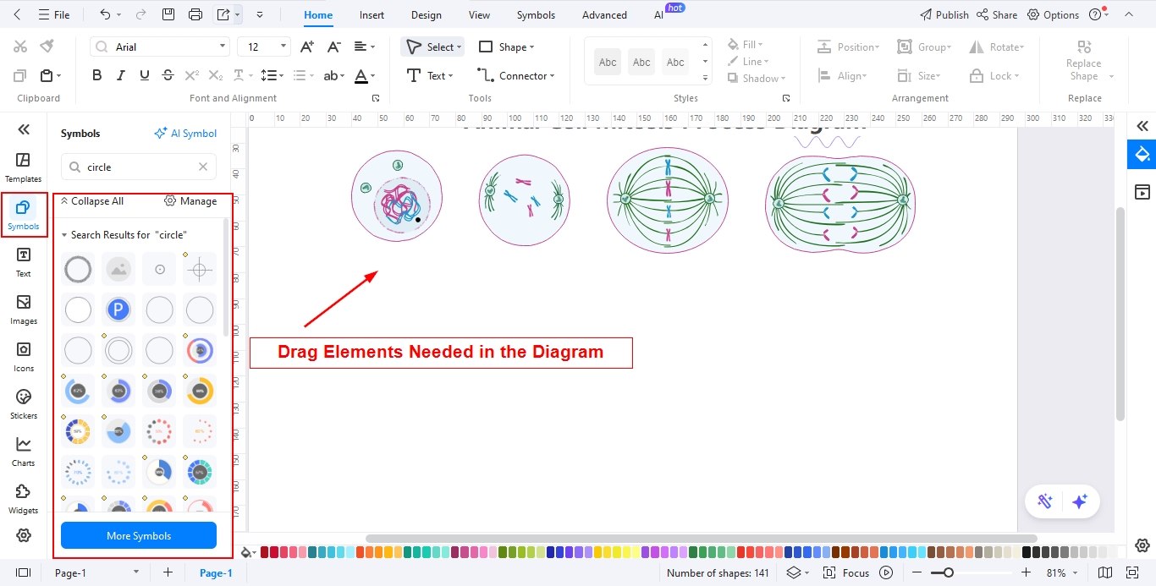Toggle Bold formatting
1156x586 pixels.
[x=97, y=75]
